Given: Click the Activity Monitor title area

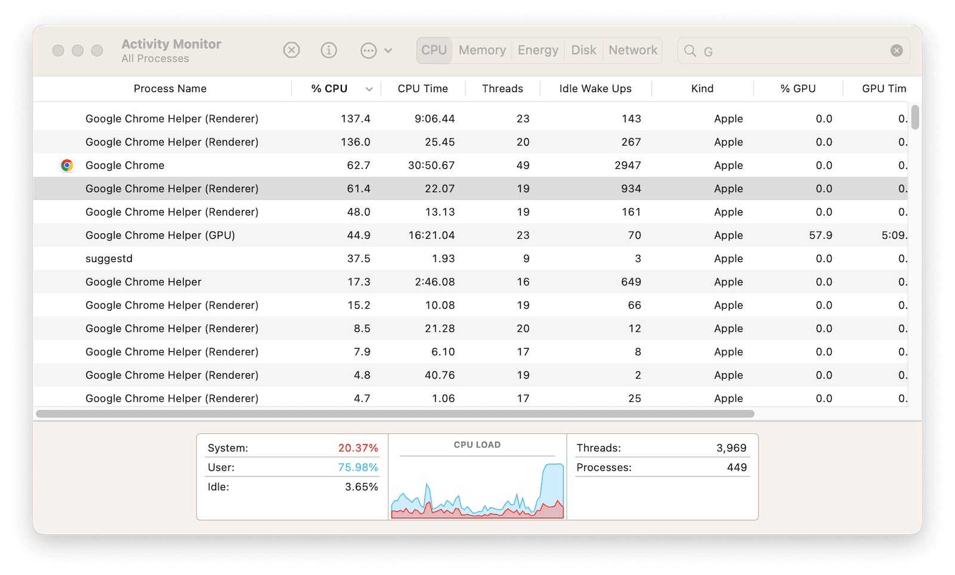Looking at the screenshot, I should click(171, 50).
